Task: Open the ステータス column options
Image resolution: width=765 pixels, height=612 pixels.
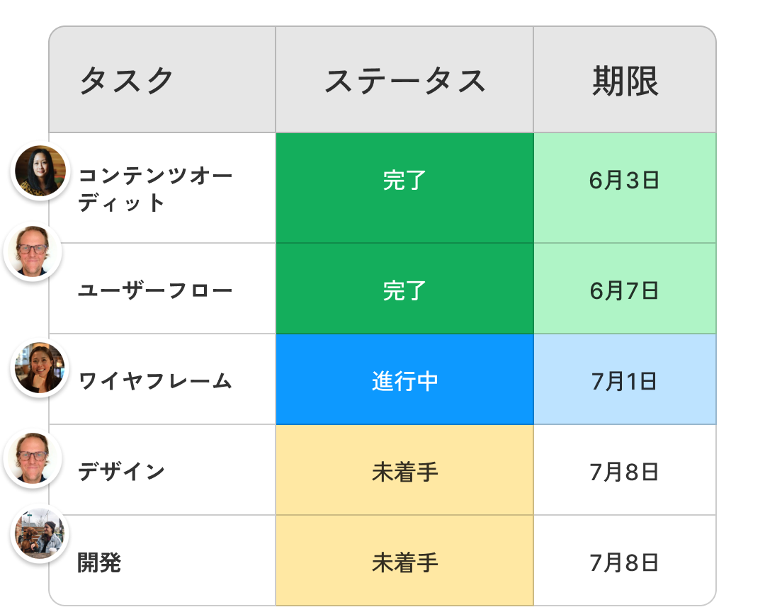Action: (x=404, y=78)
